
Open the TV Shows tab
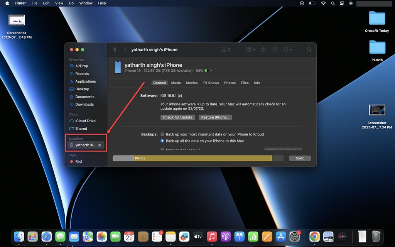click(211, 83)
